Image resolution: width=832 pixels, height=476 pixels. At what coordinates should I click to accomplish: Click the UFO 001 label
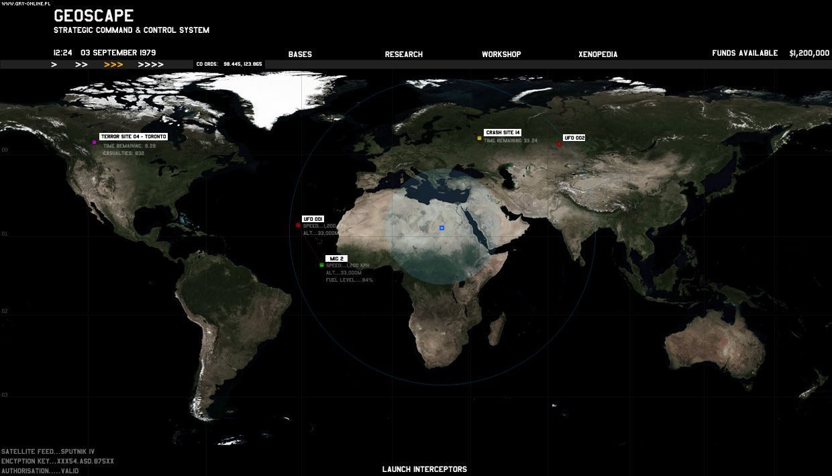click(313, 219)
